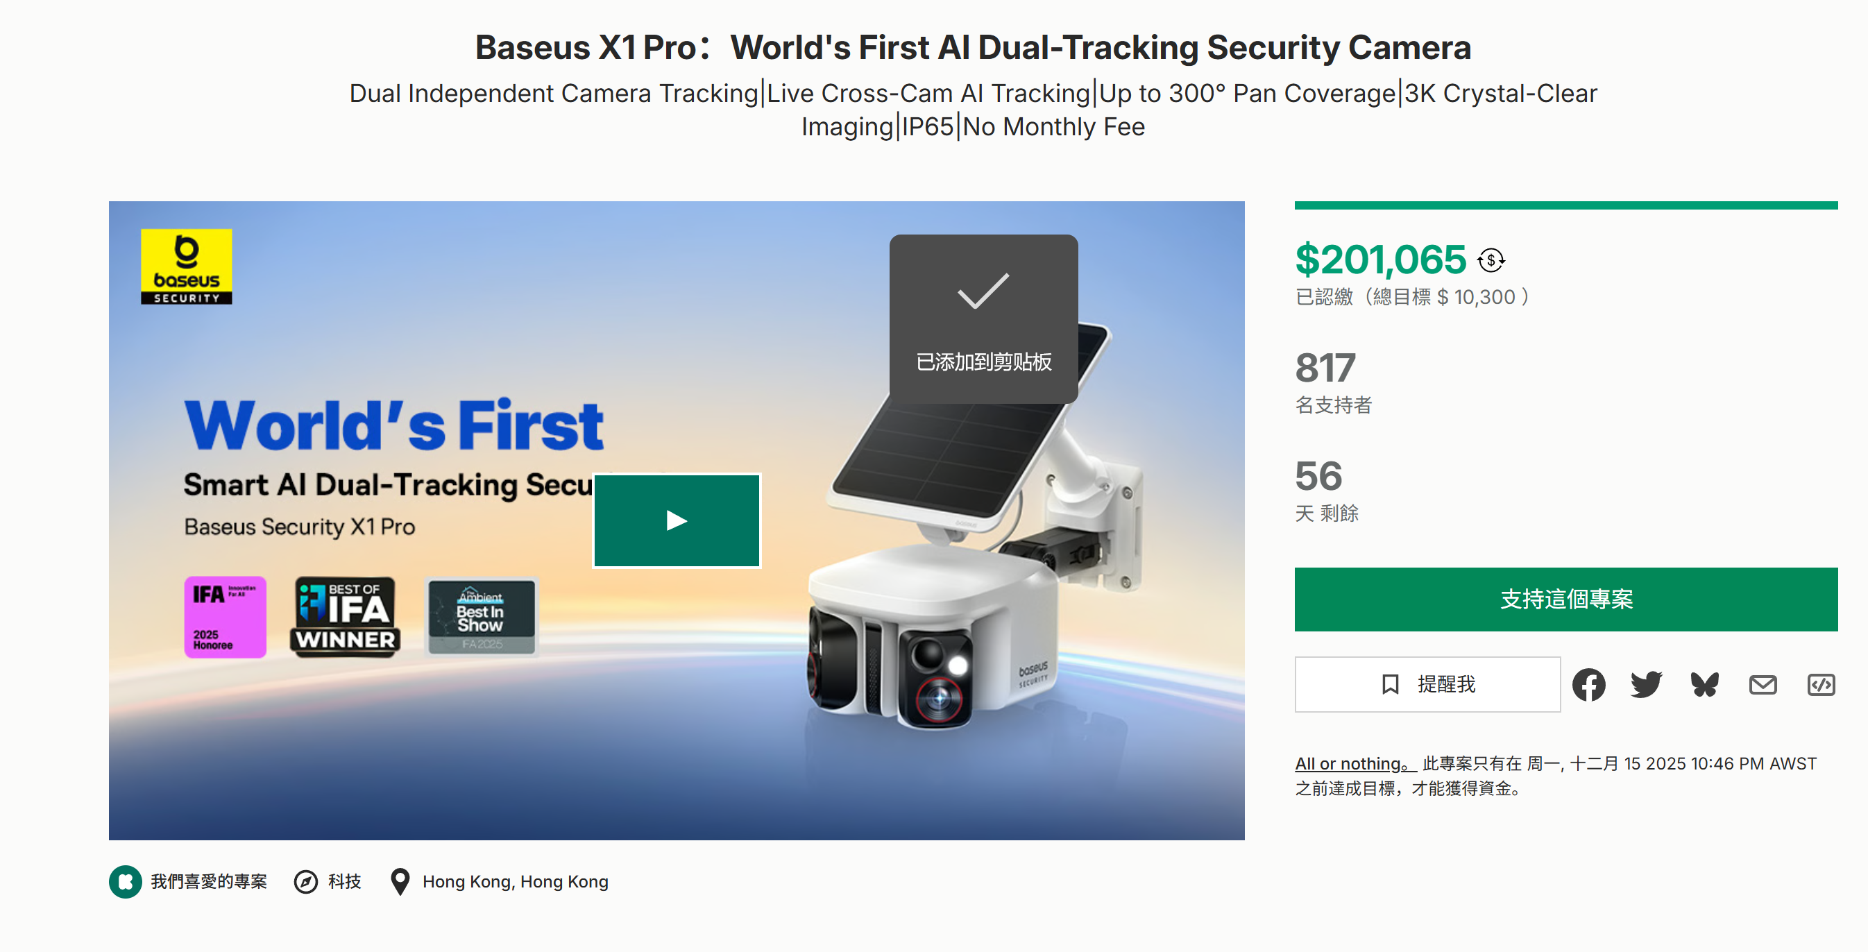Click the currency conversion icon beside $201,065
This screenshot has height=952, width=1868.
point(1491,259)
